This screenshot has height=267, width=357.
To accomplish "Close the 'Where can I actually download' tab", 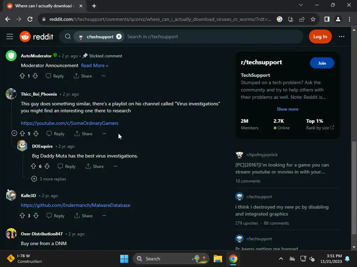I will [81, 6].
